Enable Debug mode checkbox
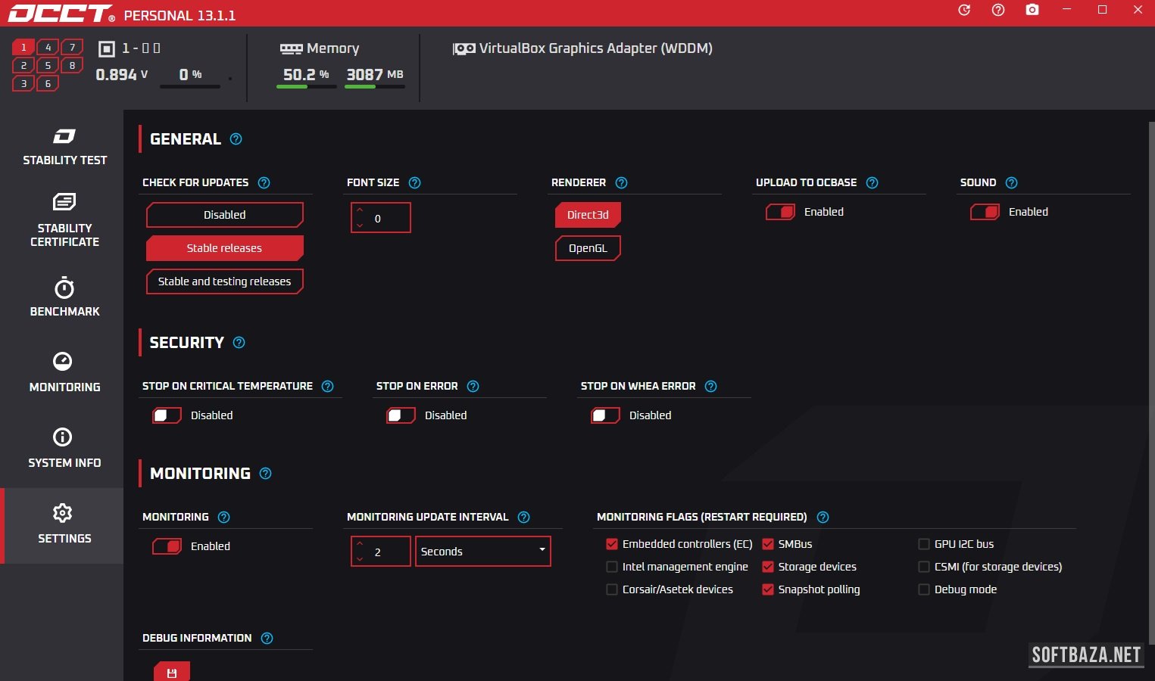 click(924, 589)
